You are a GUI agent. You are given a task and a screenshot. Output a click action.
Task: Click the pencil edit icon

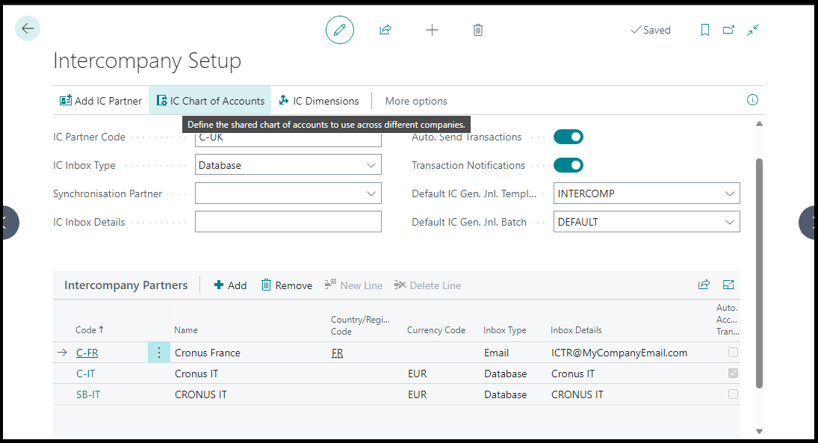pyautogui.click(x=340, y=30)
